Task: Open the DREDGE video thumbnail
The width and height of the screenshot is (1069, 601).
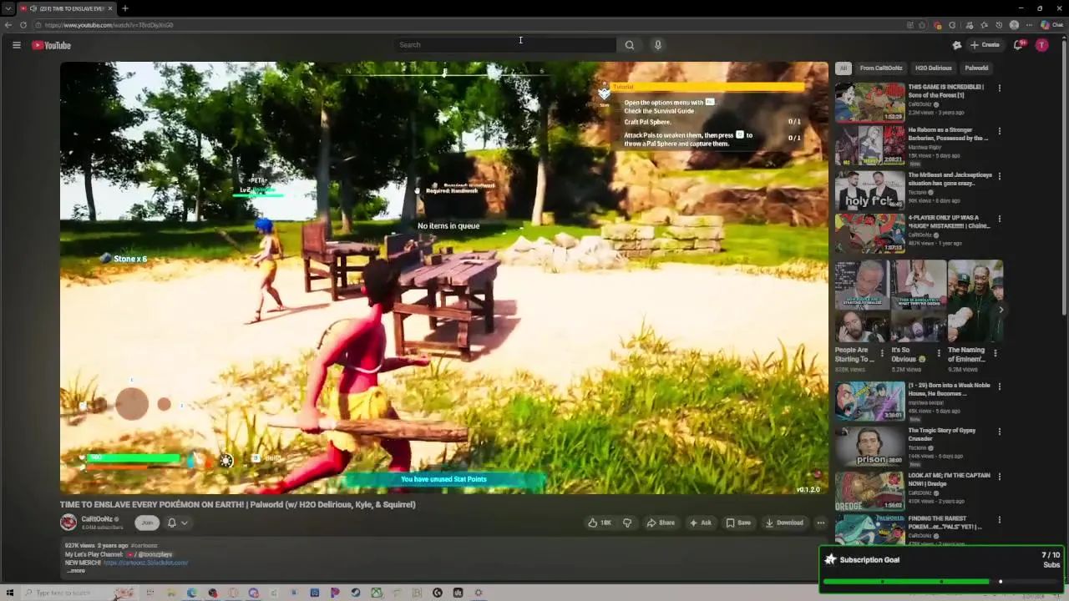Action: (870, 491)
